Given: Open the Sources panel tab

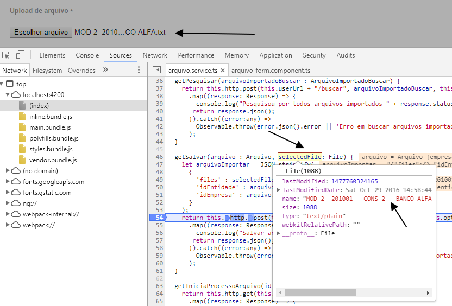Looking at the screenshot, I should [121, 55].
